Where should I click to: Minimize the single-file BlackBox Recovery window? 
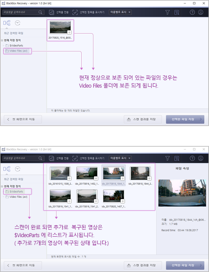tap(185, 3)
